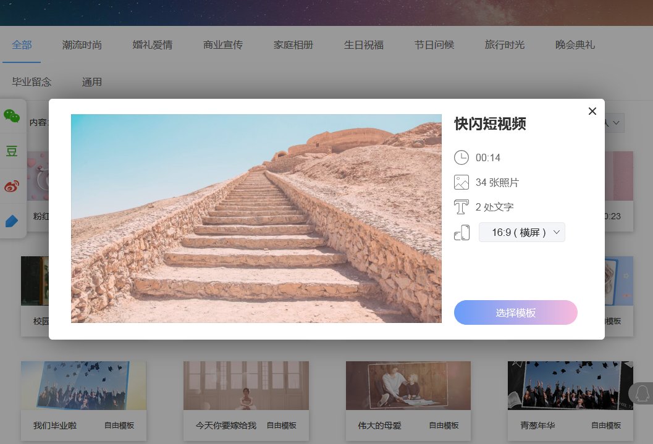653x444 pixels.
Task: Switch to the 通用 category tab
Action: click(91, 82)
